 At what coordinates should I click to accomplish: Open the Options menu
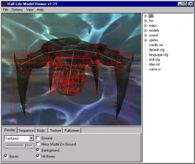pyautogui.click(x=17, y=10)
